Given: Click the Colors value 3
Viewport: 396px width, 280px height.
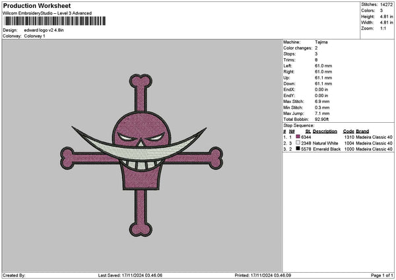Looking at the screenshot, I should [381, 11].
